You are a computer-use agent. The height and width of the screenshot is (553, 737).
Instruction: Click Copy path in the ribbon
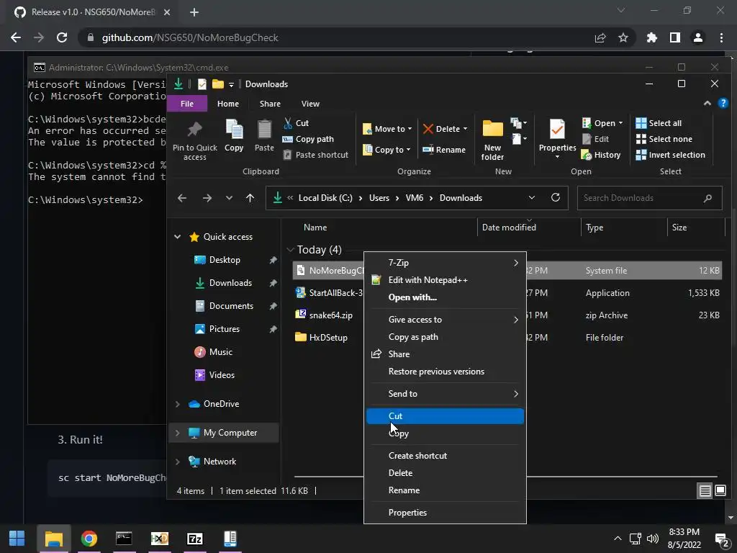308,139
